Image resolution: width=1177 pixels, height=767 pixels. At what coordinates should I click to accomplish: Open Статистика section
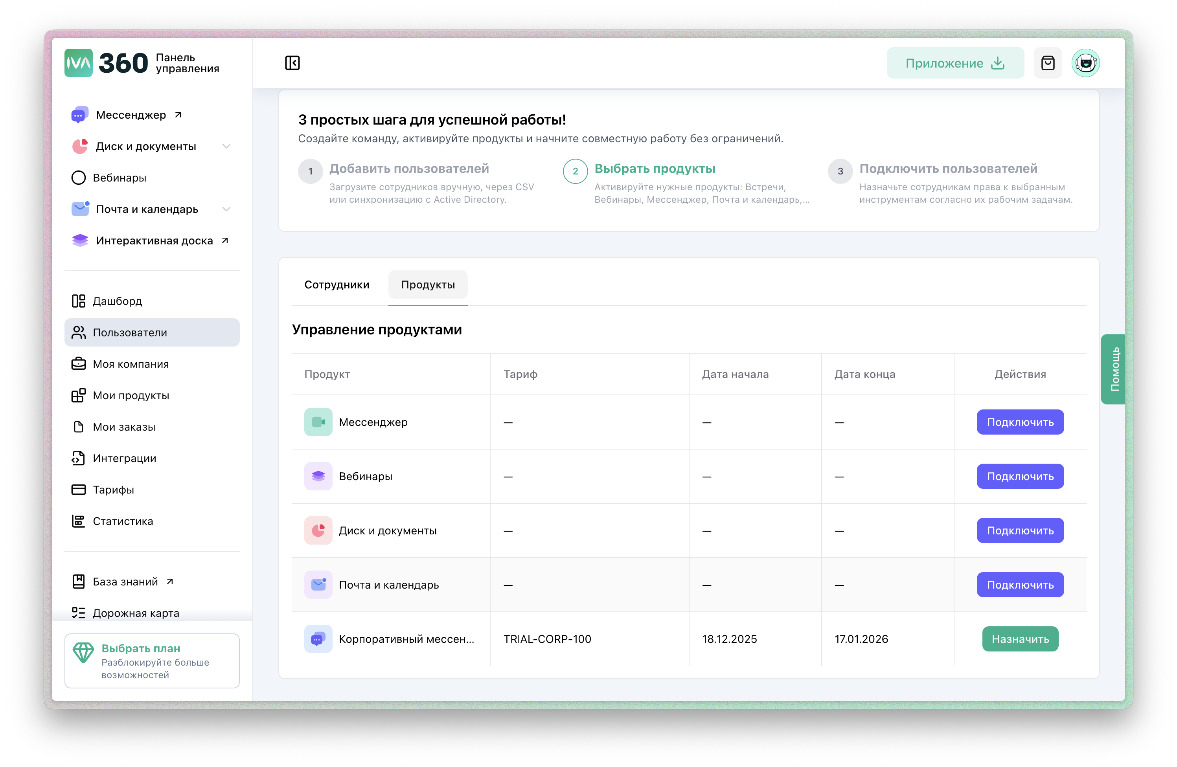123,521
